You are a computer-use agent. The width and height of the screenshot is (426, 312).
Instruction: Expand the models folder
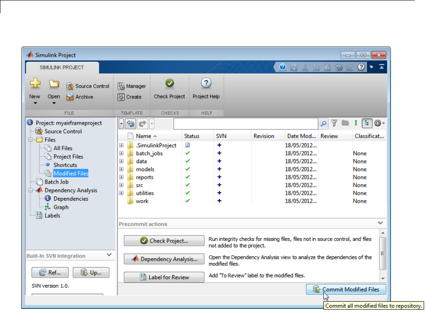[121, 169]
